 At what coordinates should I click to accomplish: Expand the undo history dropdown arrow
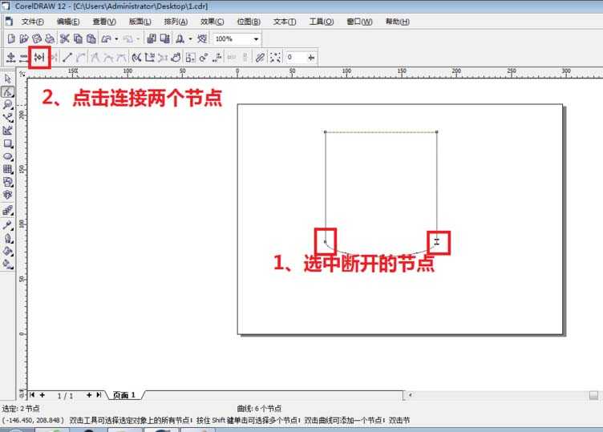[116, 38]
